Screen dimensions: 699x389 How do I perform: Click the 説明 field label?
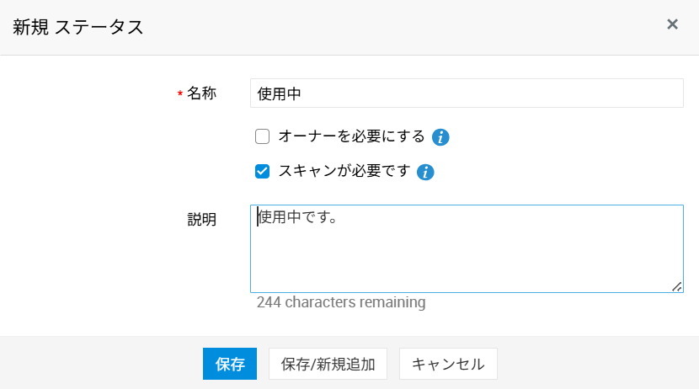(201, 220)
